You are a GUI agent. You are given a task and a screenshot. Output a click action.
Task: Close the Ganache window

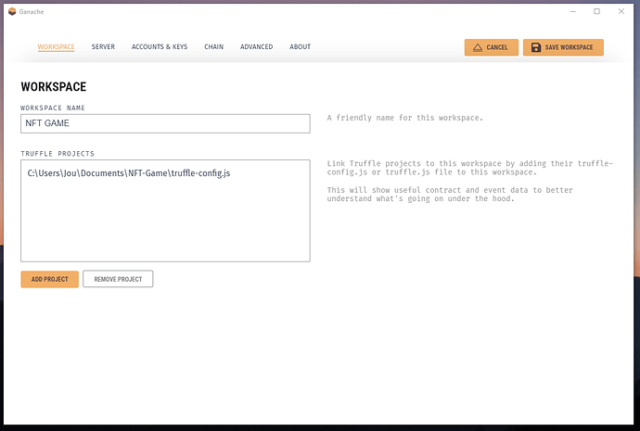tap(621, 11)
